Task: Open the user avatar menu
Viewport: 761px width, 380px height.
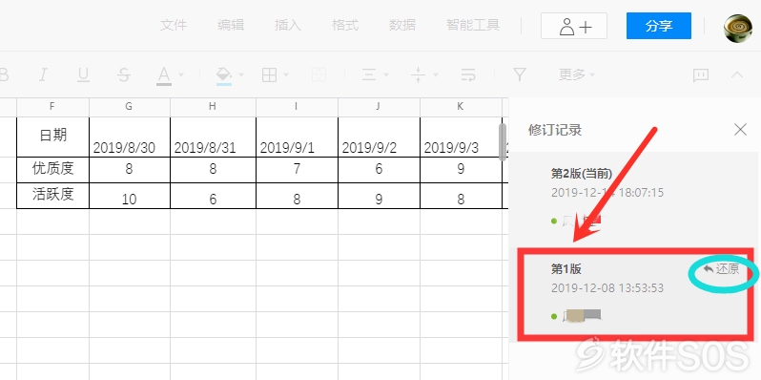Action: [x=738, y=29]
